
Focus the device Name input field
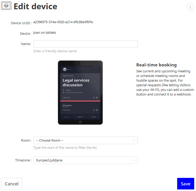pos(85,44)
